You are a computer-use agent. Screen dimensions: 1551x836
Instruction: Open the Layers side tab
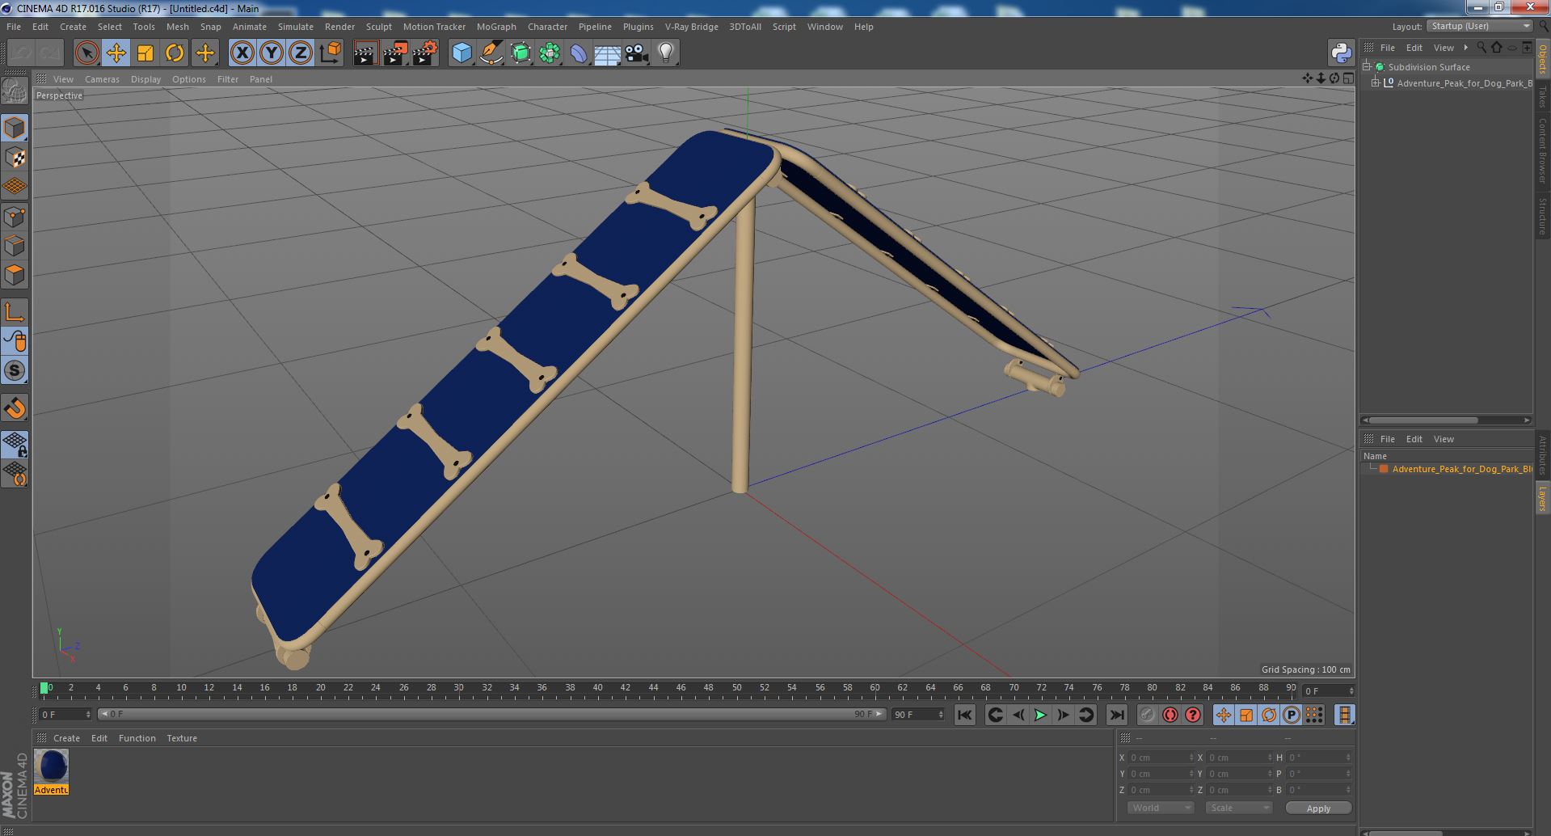1543,498
